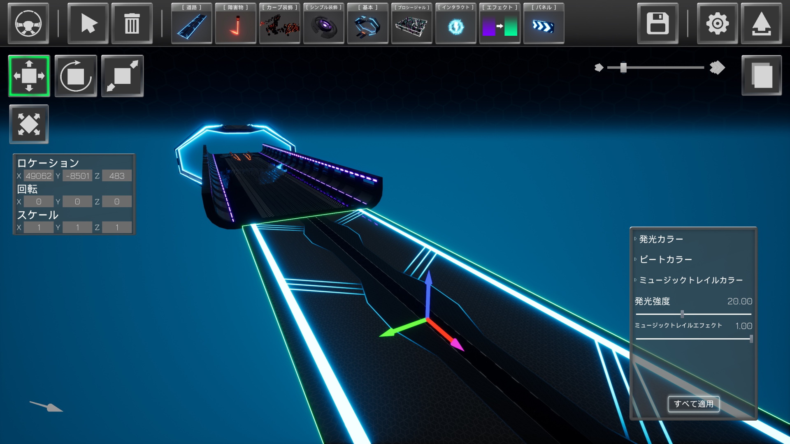Switch to scale gizmo mode
Image resolution: width=790 pixels, height=444 pixels.
[x=122, y=76]
